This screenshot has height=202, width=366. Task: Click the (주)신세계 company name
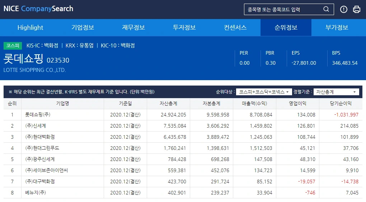(x=36, y=126)
